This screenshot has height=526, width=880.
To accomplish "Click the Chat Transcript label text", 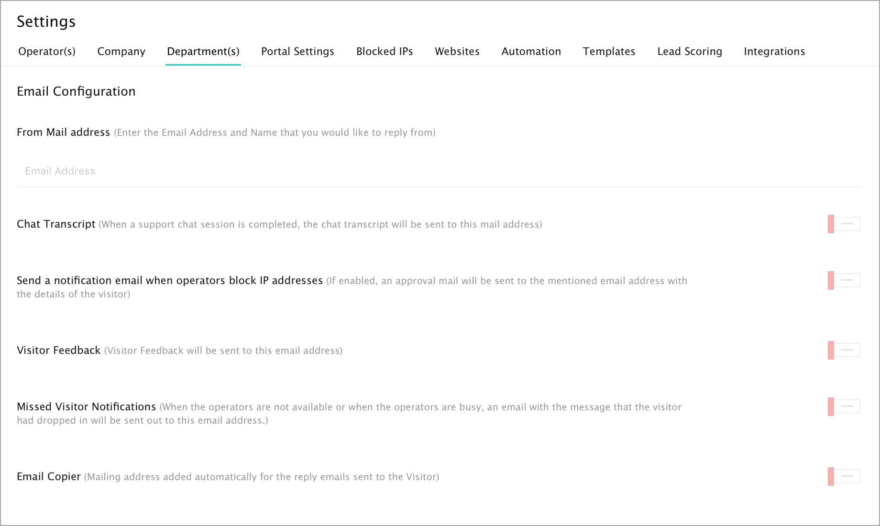I will (56, 224).
